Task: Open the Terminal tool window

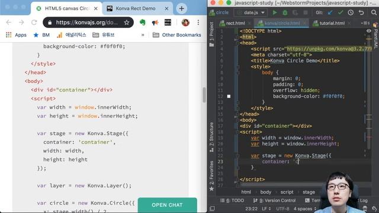Action: tap(313, 201)
